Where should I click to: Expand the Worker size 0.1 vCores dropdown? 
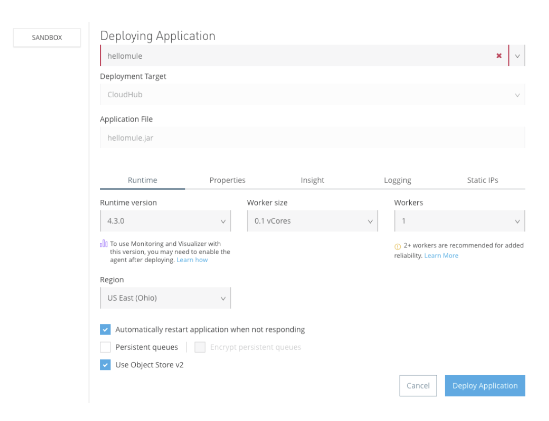[x=312, y=221]
